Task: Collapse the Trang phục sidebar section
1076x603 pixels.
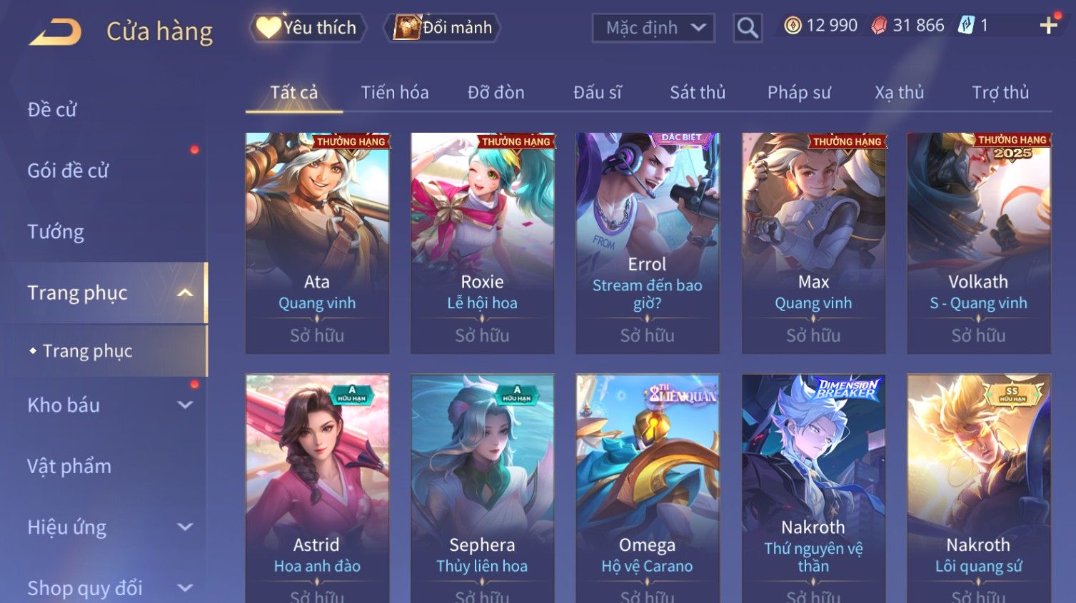Action: pyautogui.click(x=185, y=293)
